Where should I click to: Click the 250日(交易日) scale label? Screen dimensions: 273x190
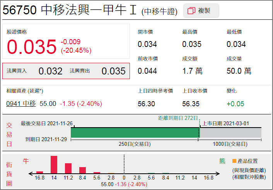click(x=135, y=144)
